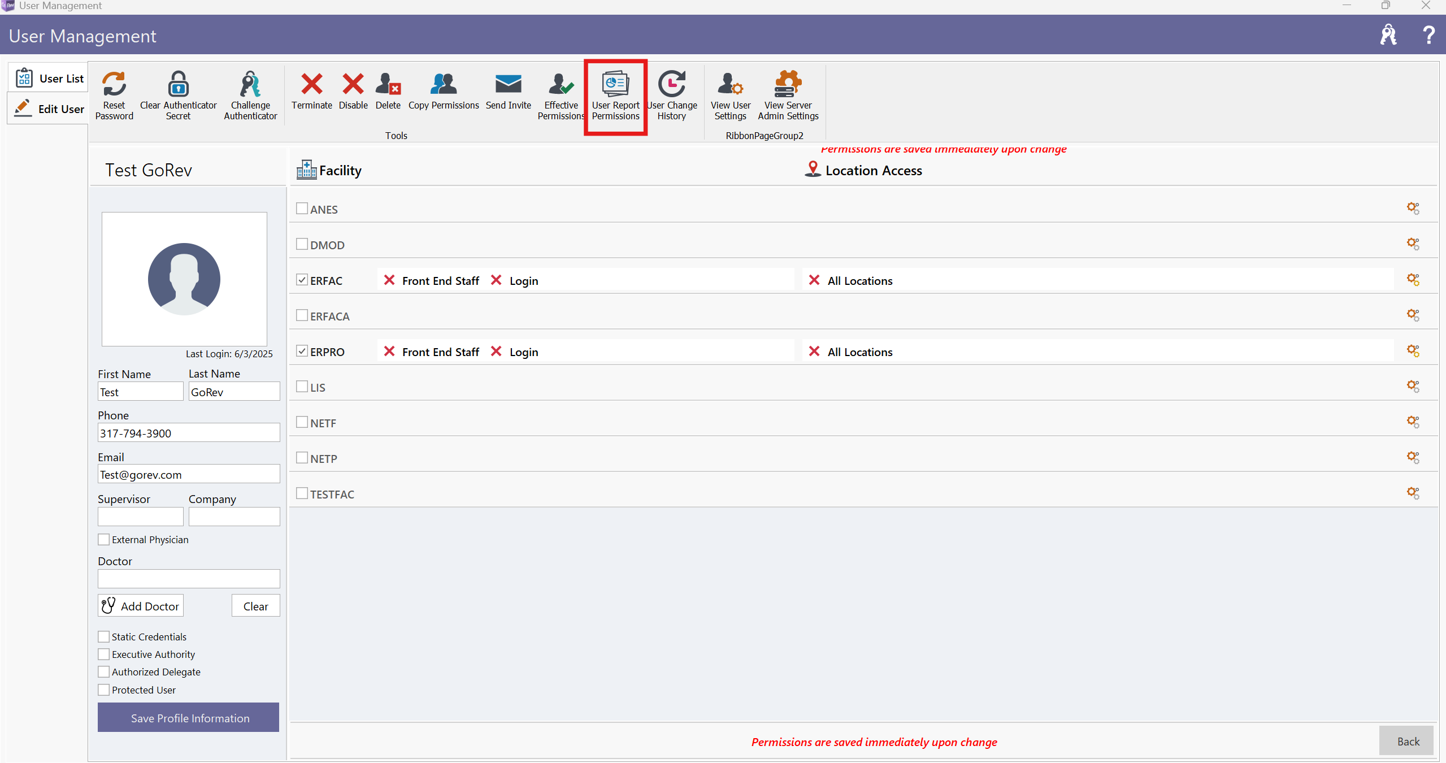Remove Login role from ERPRO
This screenshot has height=763, width=1446.
(496, 352)
